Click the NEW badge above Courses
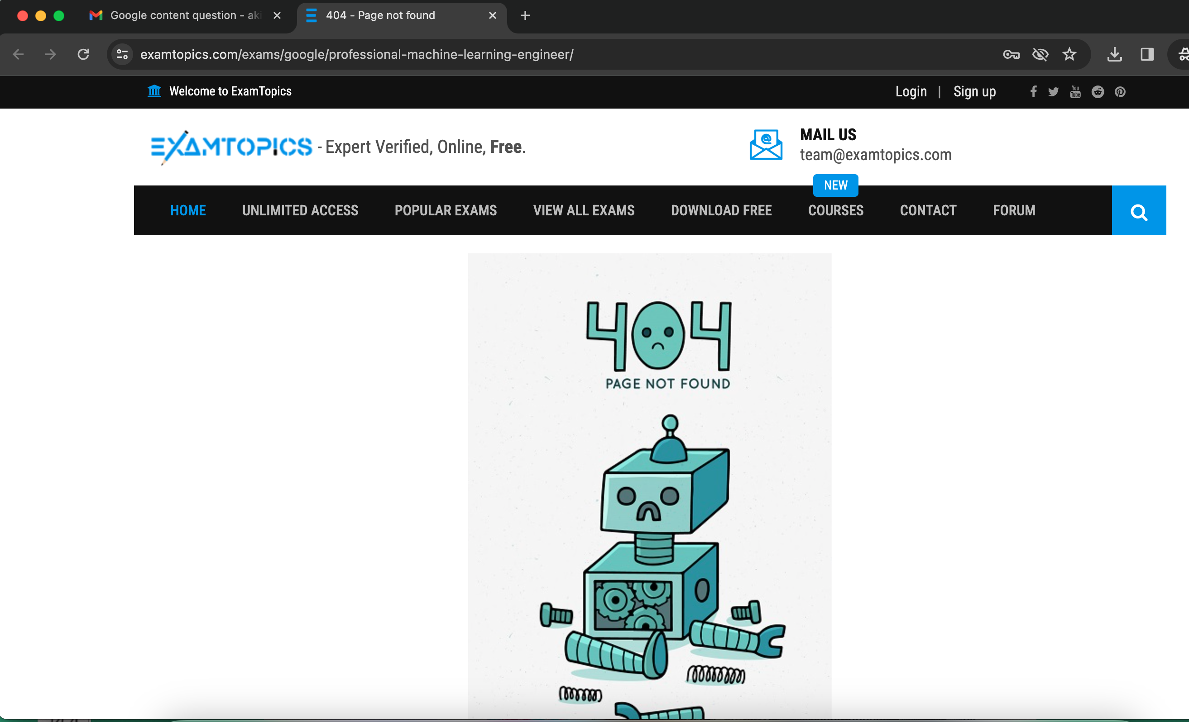Screen dimensions: 1189x722 coord(835,185)
